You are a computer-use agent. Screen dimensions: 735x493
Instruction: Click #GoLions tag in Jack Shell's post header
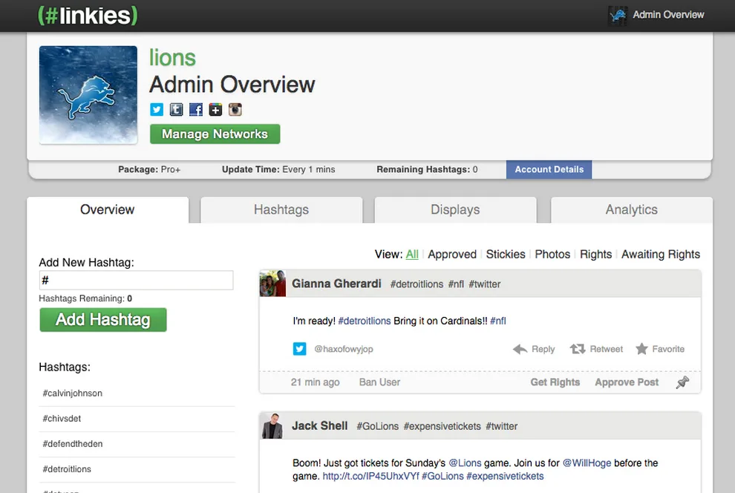pos(377,426)
